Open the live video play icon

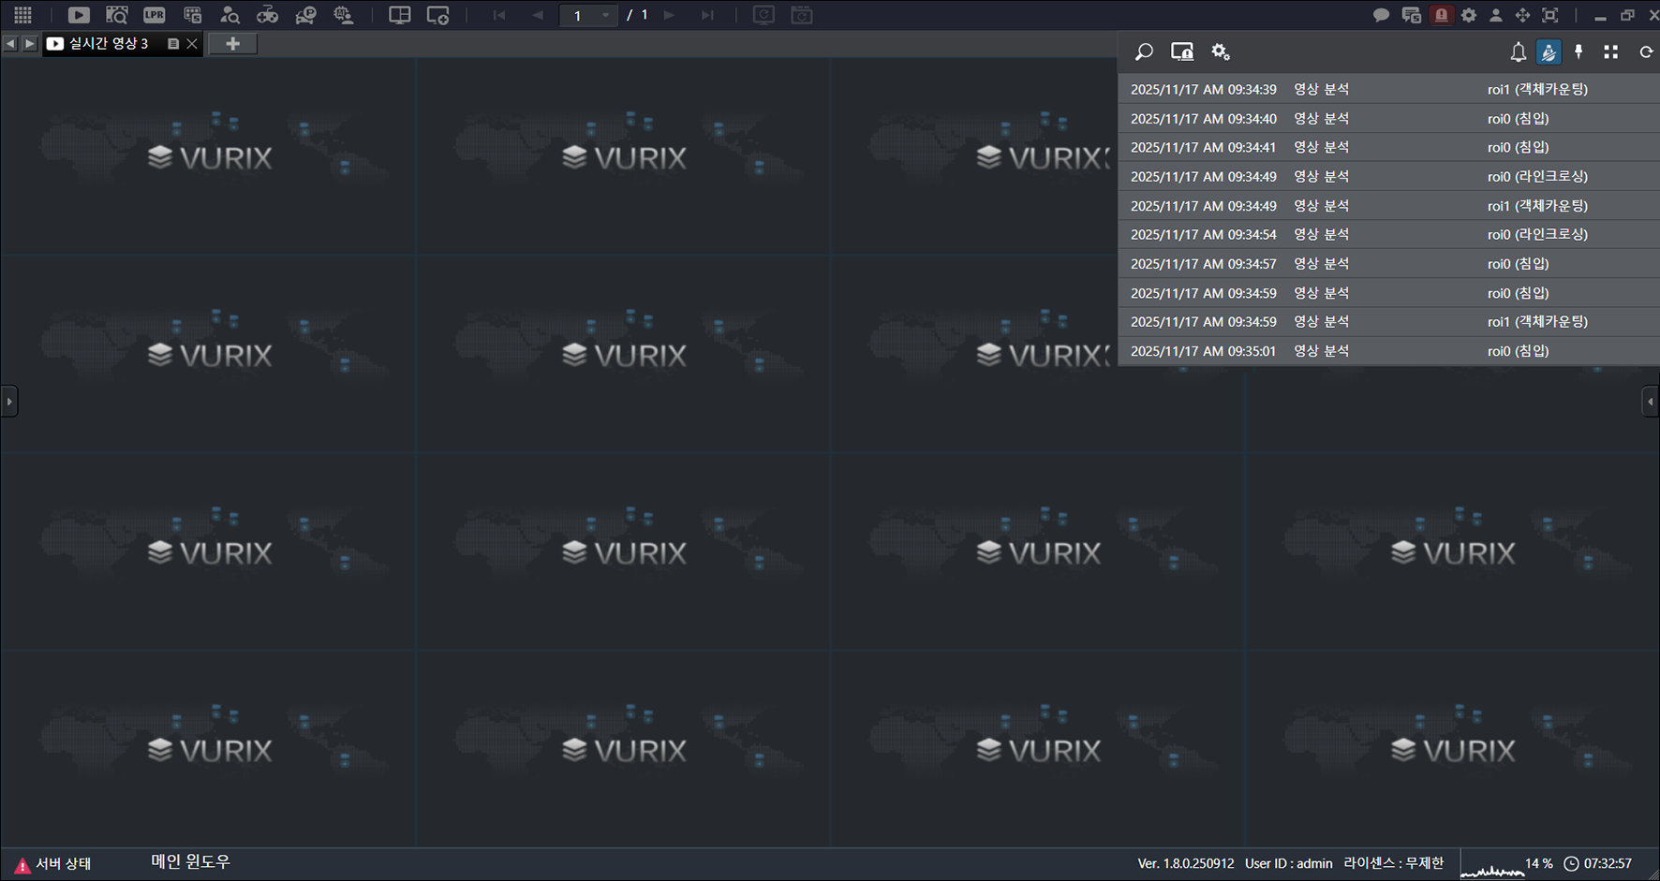79,15
